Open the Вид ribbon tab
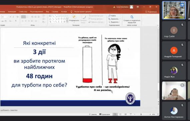This screenshot has height=121, width=190. click(47, 12)
